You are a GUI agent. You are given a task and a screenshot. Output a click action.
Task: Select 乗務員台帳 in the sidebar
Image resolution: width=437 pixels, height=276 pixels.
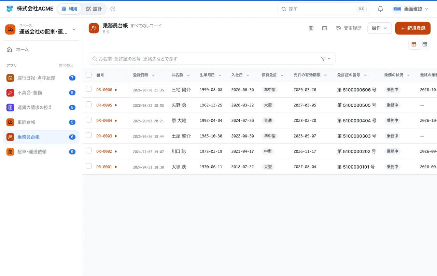(x=41, y=137)
